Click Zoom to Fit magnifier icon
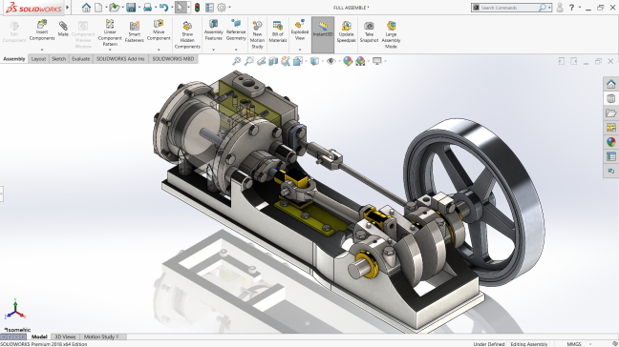Screen dimensions: 619x347 [236, 61]
